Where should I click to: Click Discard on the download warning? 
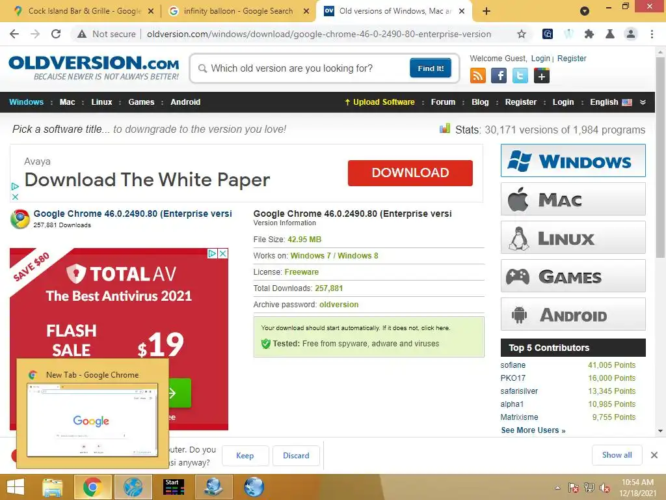point(296,455)
